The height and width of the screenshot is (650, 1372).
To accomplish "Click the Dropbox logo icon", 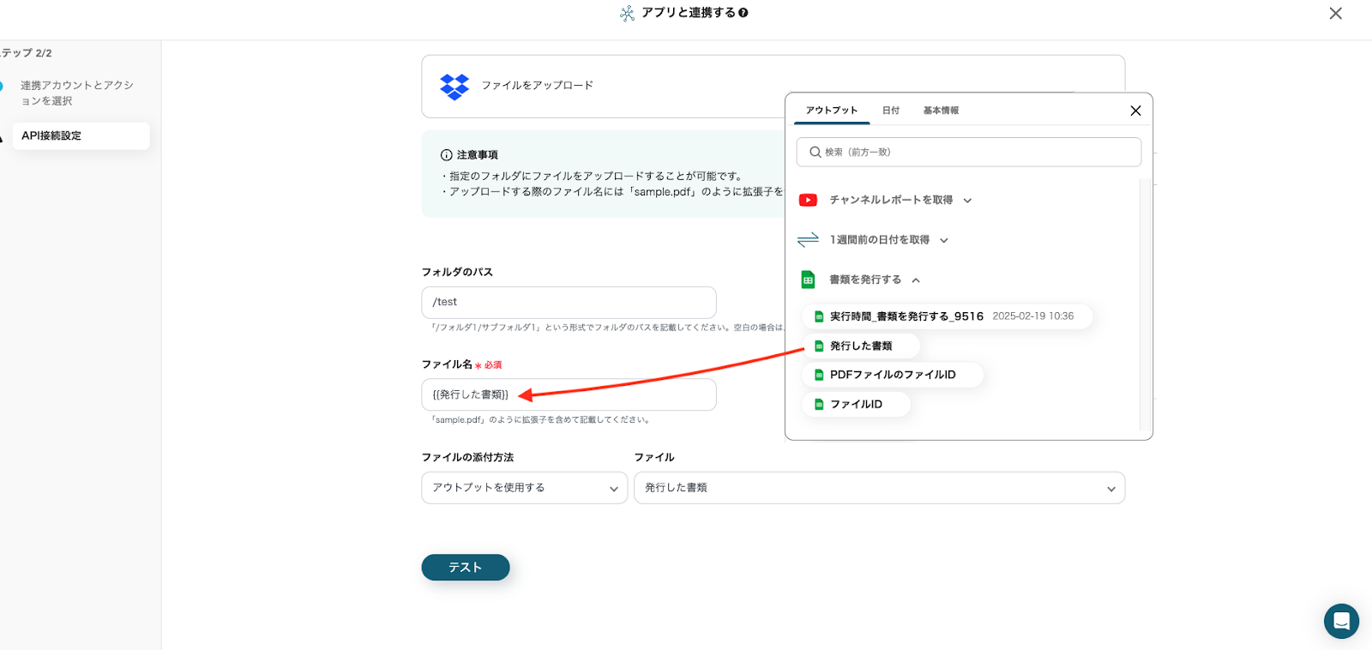I will 454,87.
